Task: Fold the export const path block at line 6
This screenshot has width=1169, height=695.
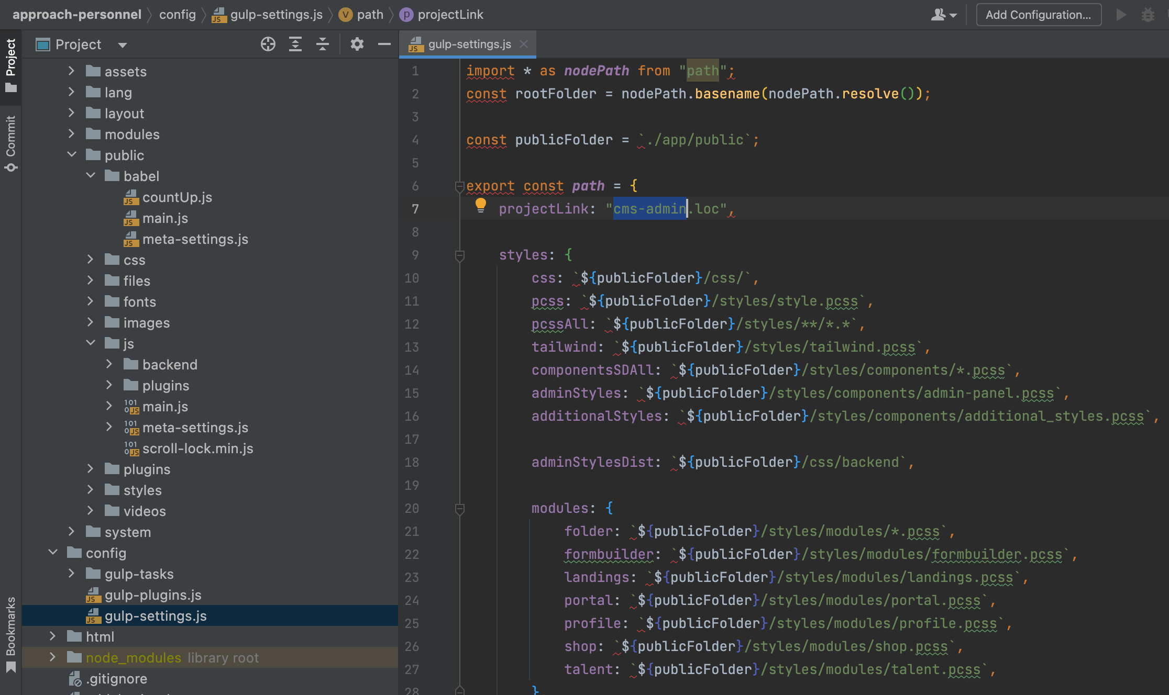Action: click(x=459, y=186)
